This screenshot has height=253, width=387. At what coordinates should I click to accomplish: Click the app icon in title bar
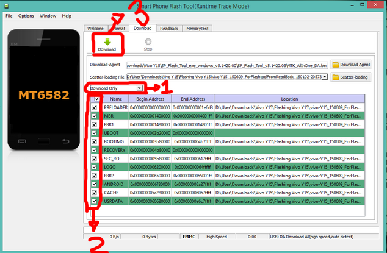pyautogui.click(x=7, y=5)
